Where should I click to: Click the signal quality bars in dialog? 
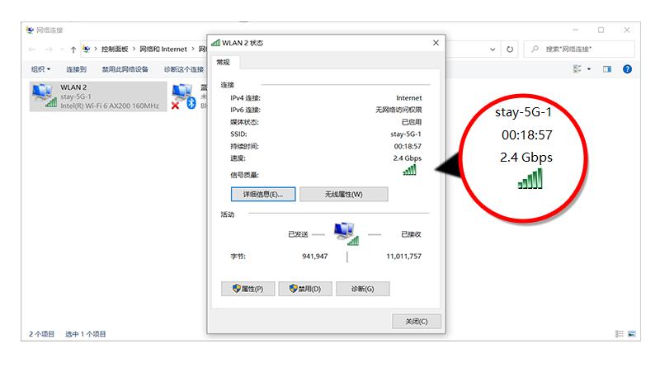409,170
